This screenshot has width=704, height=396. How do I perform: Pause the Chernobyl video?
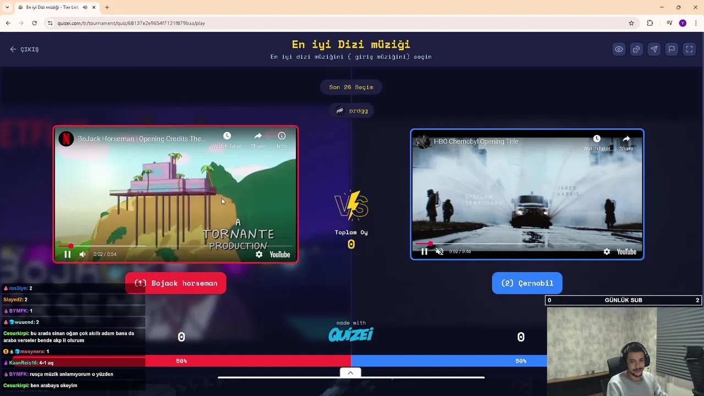[424, 251]
